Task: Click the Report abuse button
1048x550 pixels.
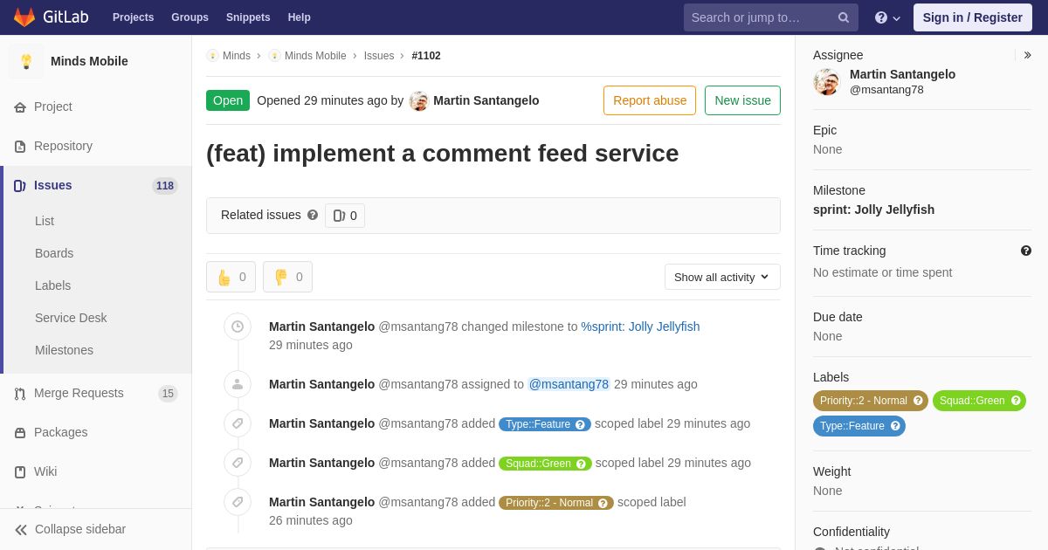Action: point(650,100)
